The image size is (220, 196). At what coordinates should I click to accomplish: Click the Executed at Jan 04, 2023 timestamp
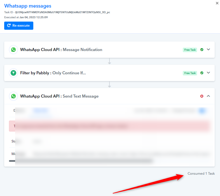(x=26, y=17)
